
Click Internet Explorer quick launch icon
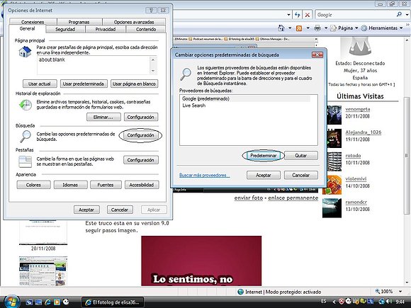pyautogui.click(x=47, y=302)
